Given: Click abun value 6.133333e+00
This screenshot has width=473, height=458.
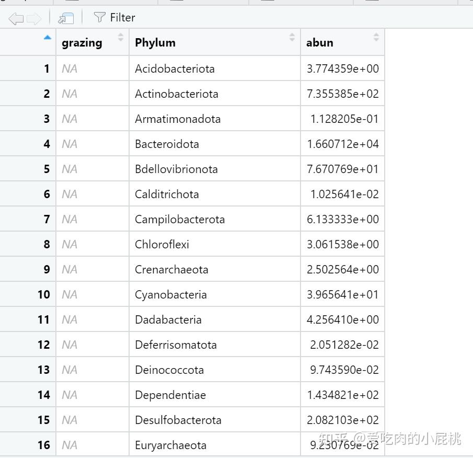Looking at the screenshot, I should coord(343,219).
